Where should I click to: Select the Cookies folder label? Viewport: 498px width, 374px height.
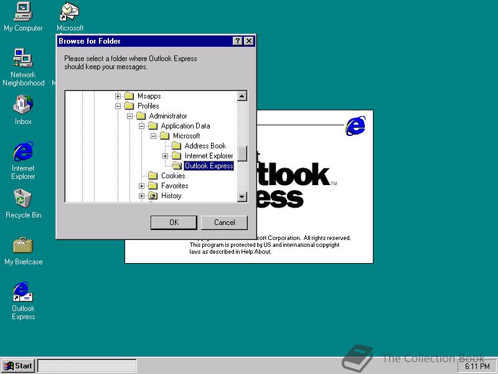173,176
